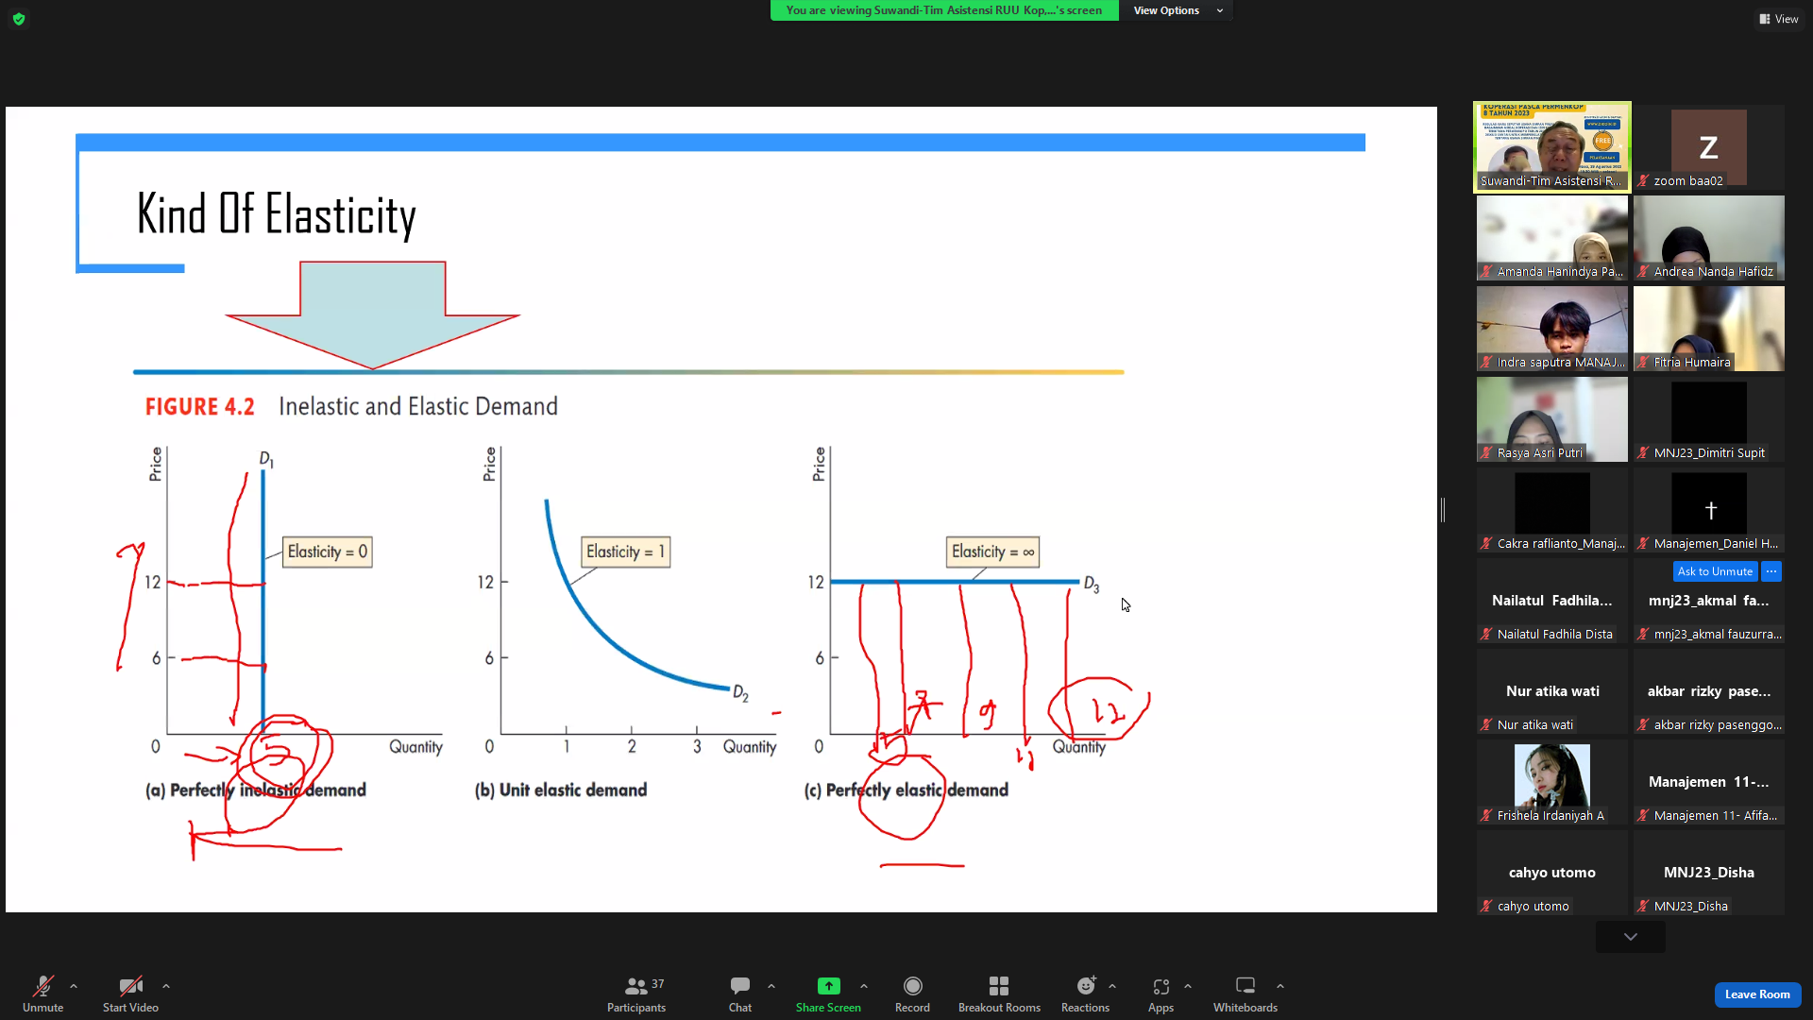The width and height of the screenshot is (1813, 1020).
Task: Select Manajemen_Daniel participant tile
Action: pyautogui.click(x=1709, y=510)
